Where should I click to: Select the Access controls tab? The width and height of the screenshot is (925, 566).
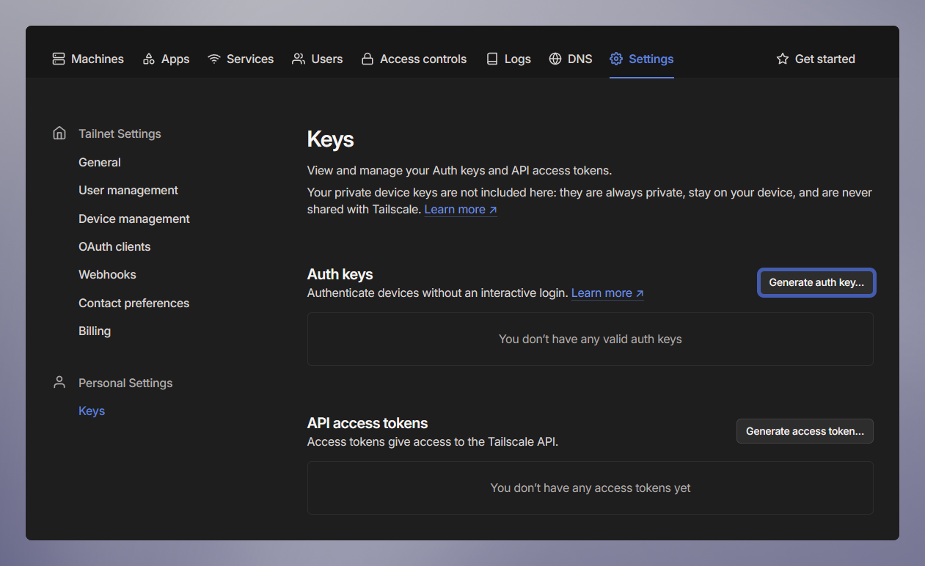[x=414, y=59]
